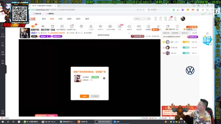Screen dimensions: 221x124
Task: Click first ranked user avatar in contribution list
Action: pos(168,42)
